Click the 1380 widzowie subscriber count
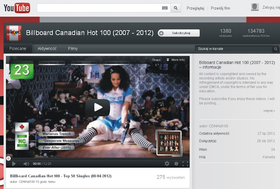Viewport: 280px width, 189px height. pyautogui.click(x=226, y=33)
